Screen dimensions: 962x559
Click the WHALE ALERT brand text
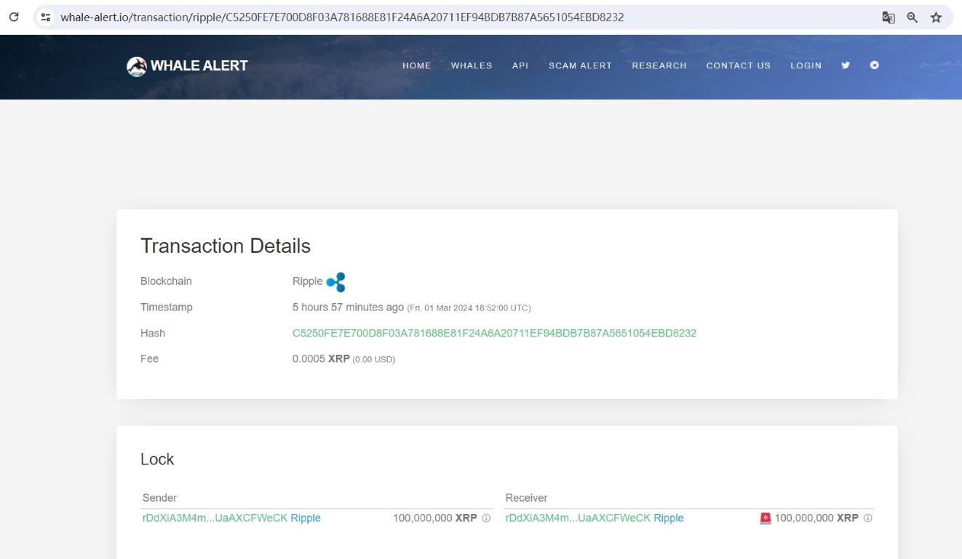coord(199,65)
